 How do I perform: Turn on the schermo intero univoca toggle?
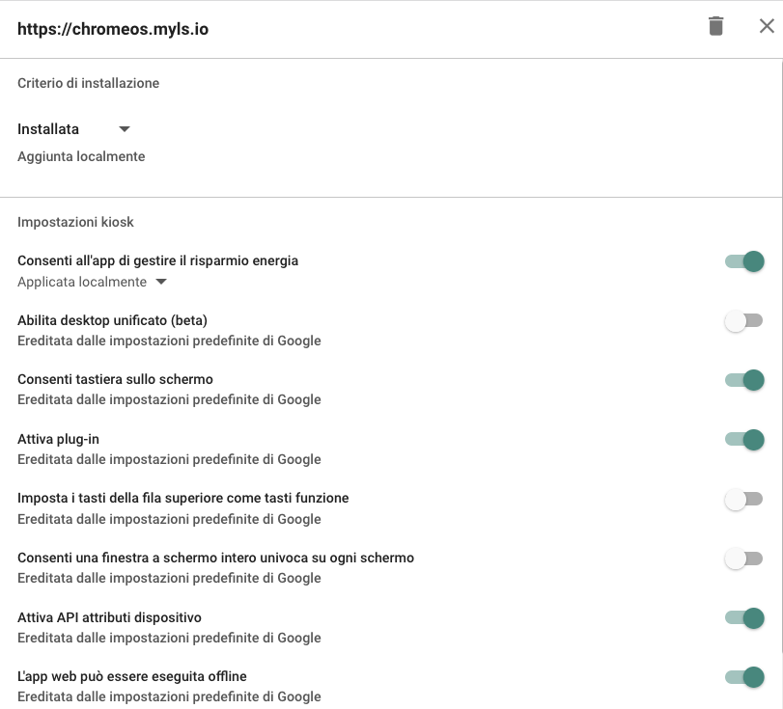click(x=744, y=559)
